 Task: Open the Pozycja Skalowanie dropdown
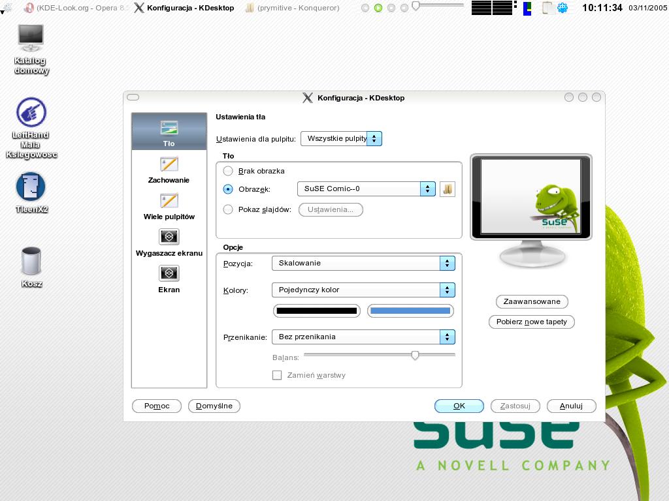coord(363,264)
